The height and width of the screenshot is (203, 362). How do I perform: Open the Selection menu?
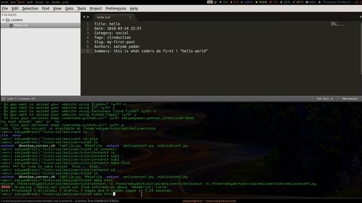click(30, 8)
